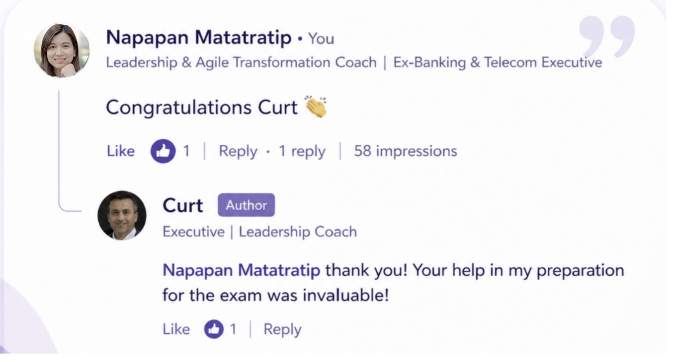Click the Napapan Matatratip mention in Curt's reply

click(242, 271)
